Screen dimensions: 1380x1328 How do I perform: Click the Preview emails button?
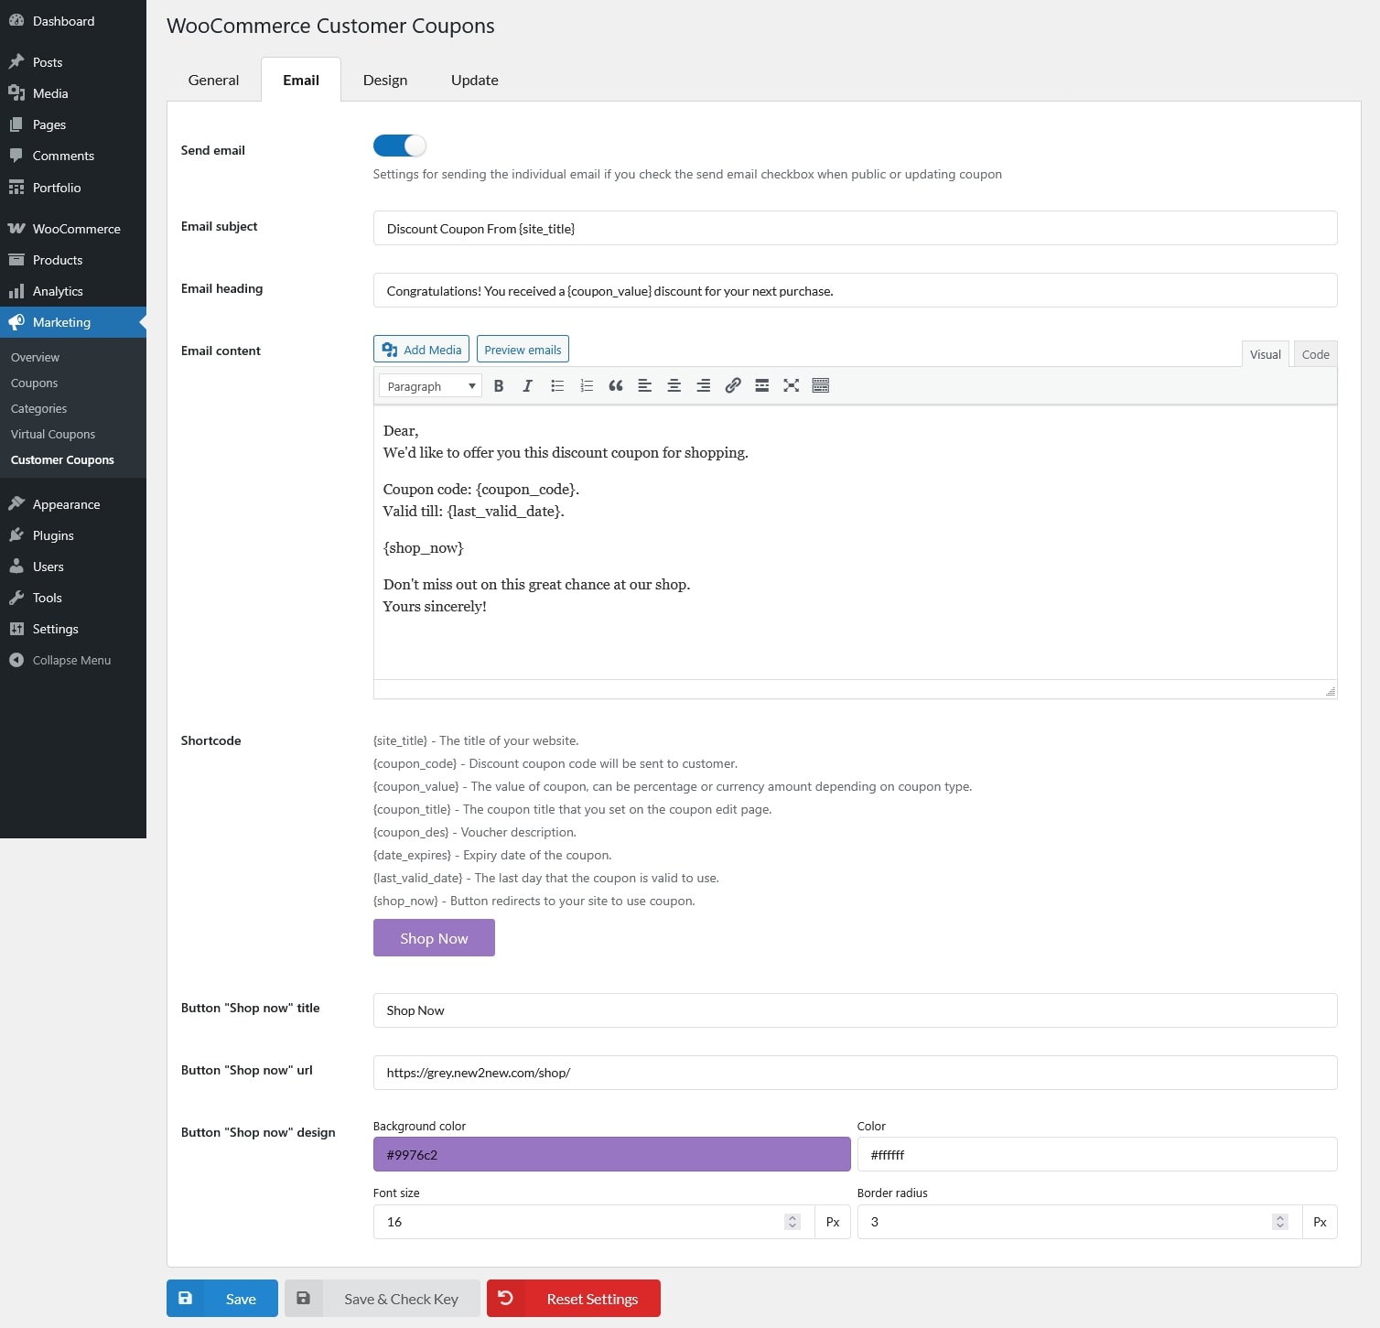click(523, 350)
